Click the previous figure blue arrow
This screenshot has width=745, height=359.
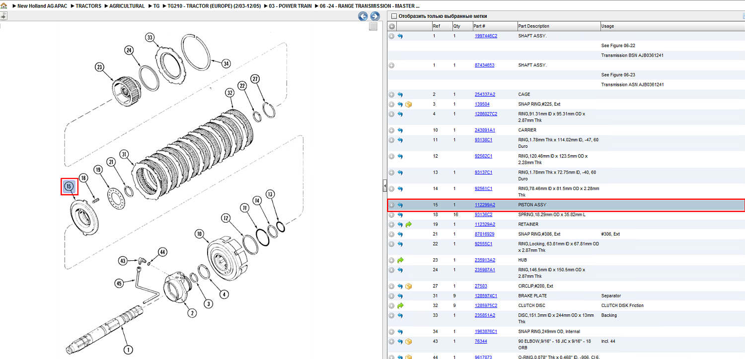(x=363, y=16)
